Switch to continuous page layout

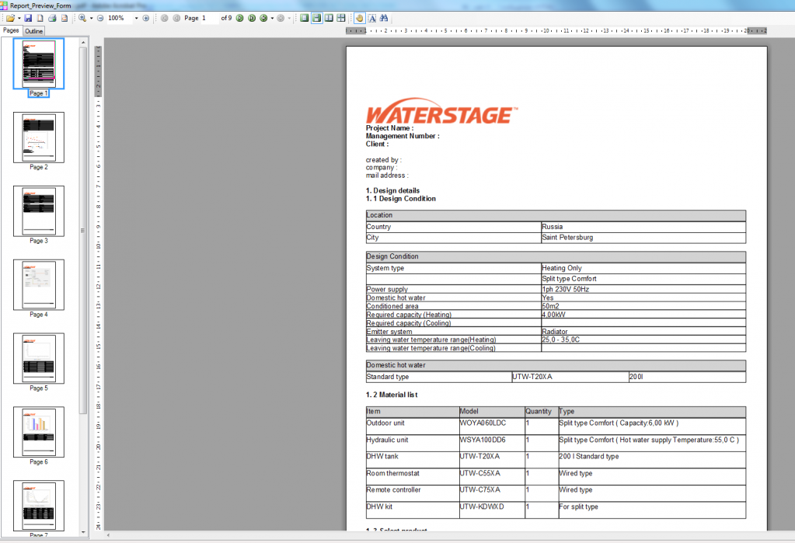pyautogui.click(x=317, y=18)
